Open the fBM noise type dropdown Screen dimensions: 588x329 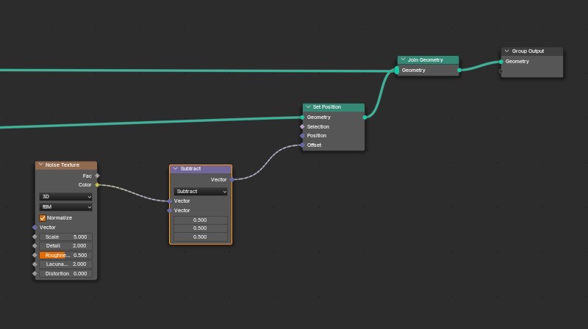65,207
